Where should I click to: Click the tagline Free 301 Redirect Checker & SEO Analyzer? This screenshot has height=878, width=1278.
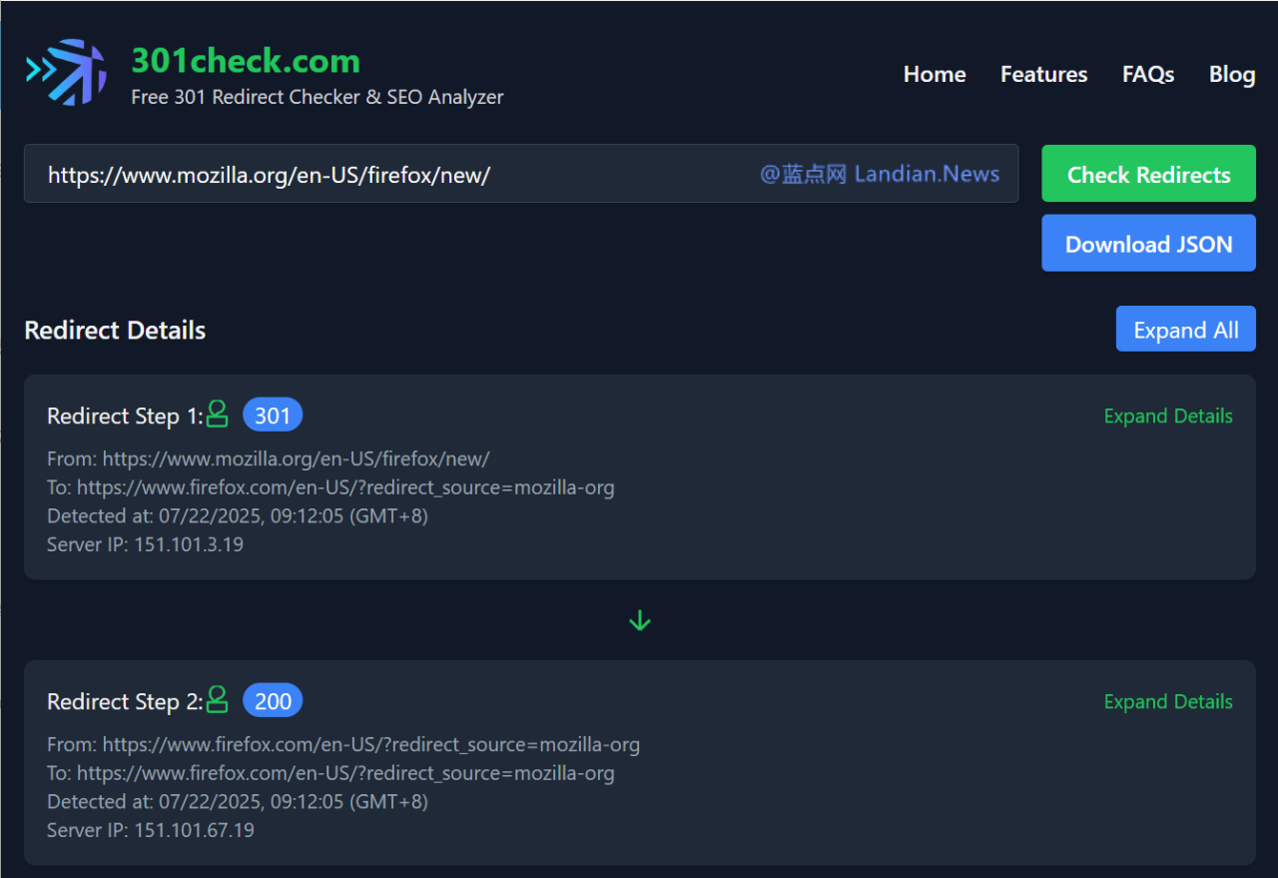click(318, 97)
